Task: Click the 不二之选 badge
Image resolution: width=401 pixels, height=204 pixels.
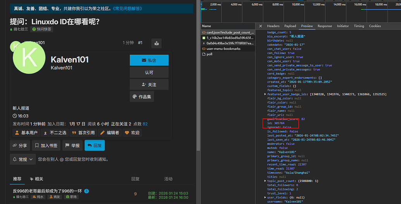Action: click(x=55, y=133)
